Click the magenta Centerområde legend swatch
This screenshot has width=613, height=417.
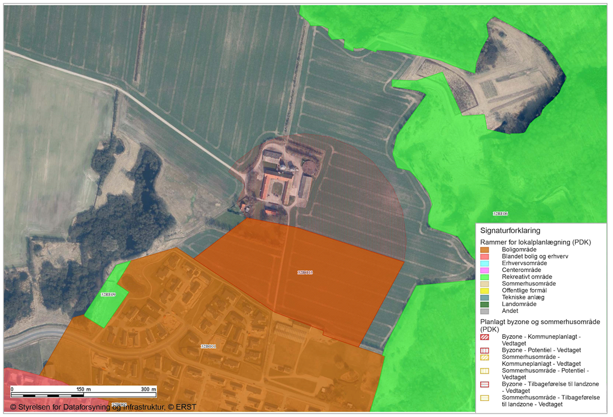click(x=484, y=270)
